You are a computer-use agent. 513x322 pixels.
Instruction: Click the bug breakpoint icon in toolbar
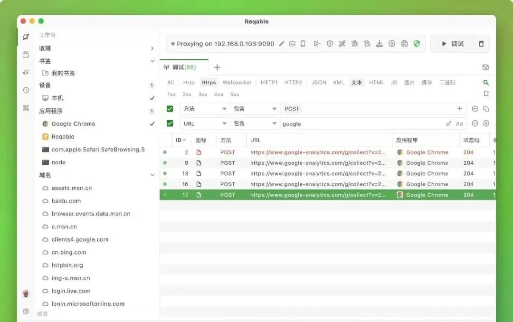coord(354,44)
